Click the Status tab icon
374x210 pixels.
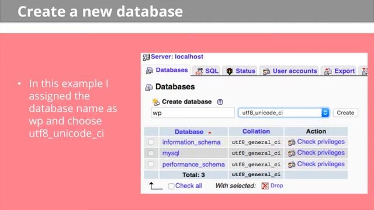pyautogui.click(x=230, y=71)
